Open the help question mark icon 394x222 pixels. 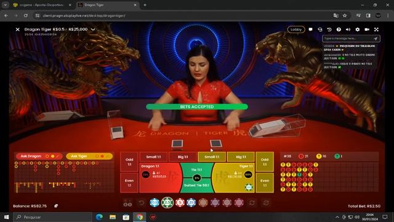point(339,30)
